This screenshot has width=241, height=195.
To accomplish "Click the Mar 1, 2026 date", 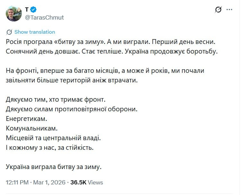I will point(49,182).
